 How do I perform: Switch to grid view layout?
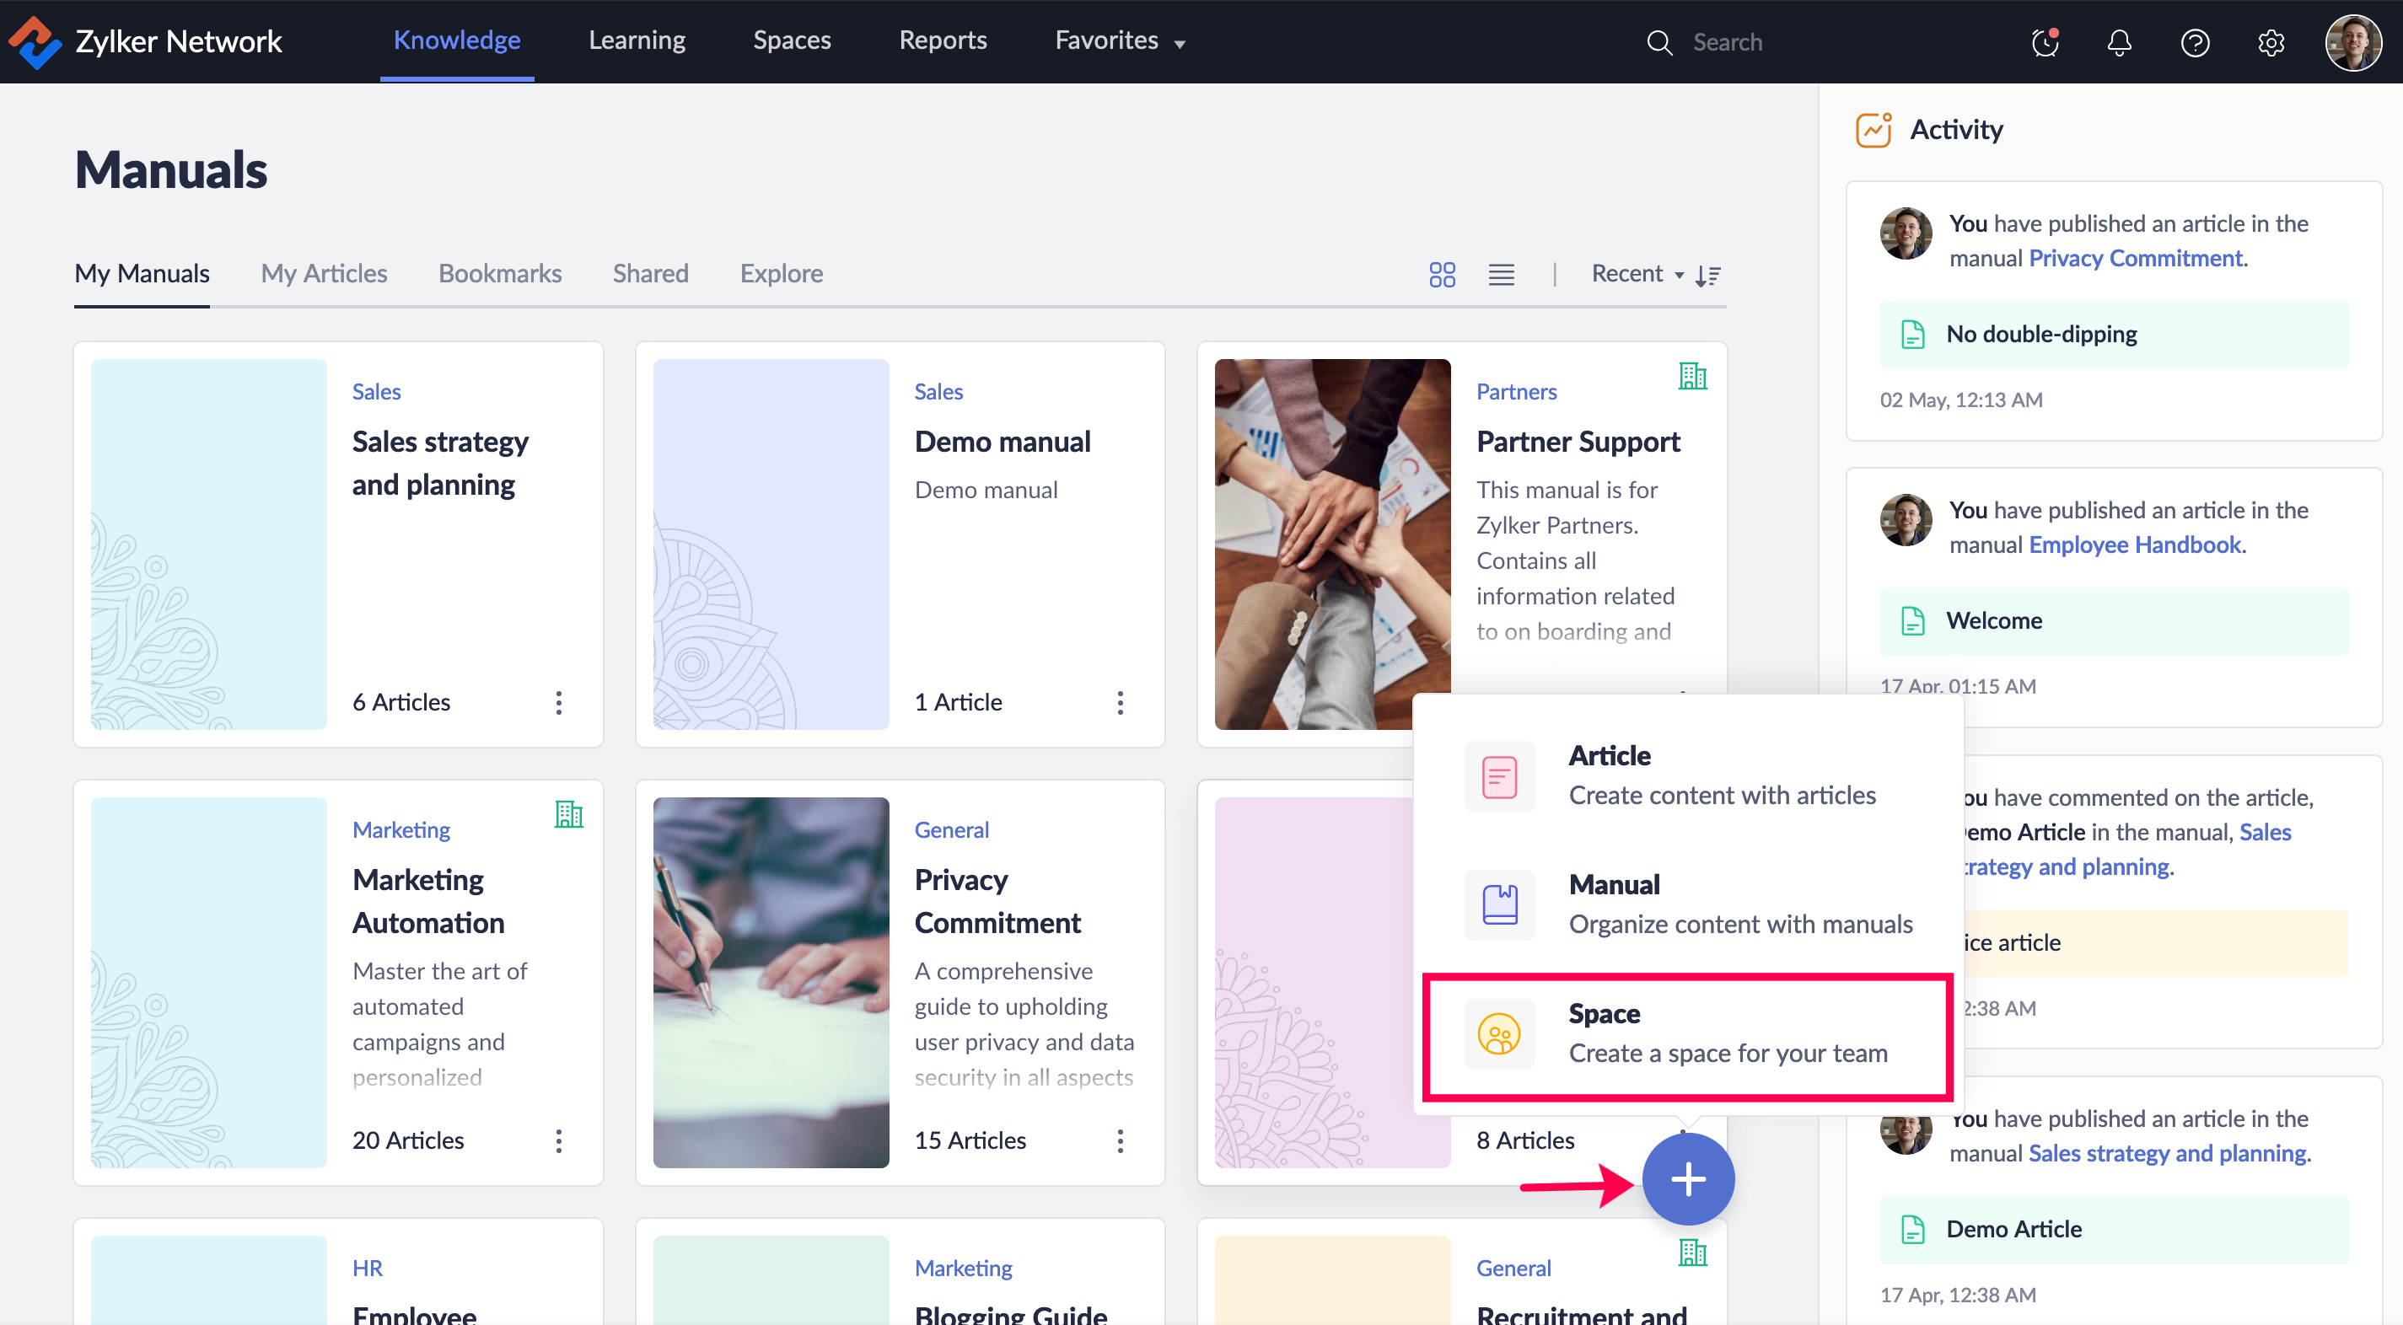tap(1442, 274)
